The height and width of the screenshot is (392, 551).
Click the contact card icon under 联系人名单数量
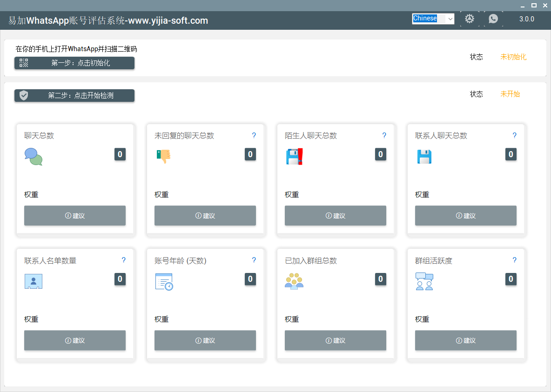pyautogui.click(x=34, y=281)
